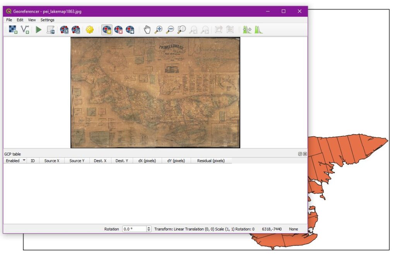
Task: Close the GCP table panel
Action: pos(305,154)
